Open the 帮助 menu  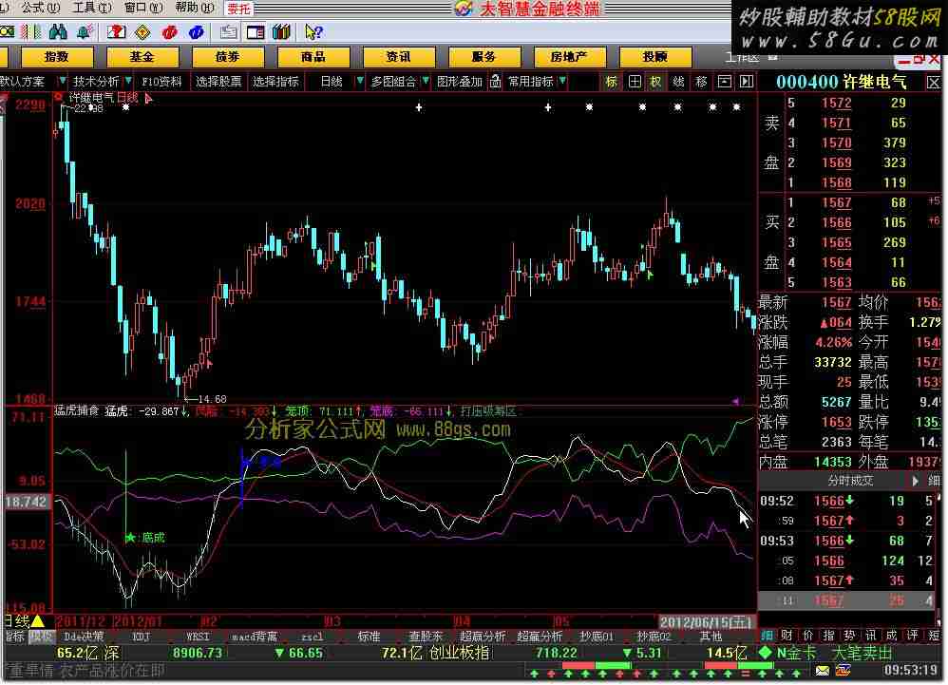(194, 8)
